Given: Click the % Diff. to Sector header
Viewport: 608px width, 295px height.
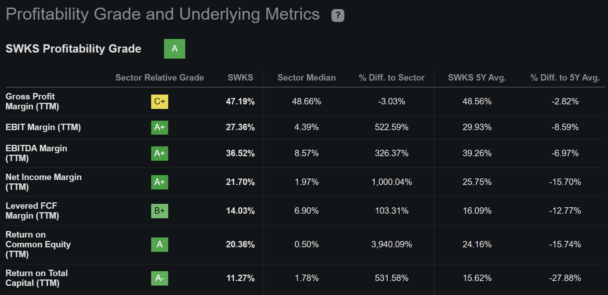Looking at the screenshot, I should pos(391,78).
